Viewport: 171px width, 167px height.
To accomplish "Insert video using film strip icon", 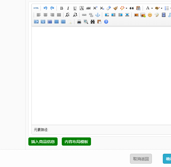I will (164, 15).
